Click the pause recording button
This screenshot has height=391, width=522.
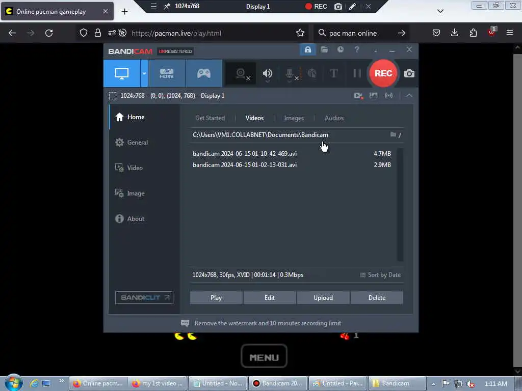[357, 73]
